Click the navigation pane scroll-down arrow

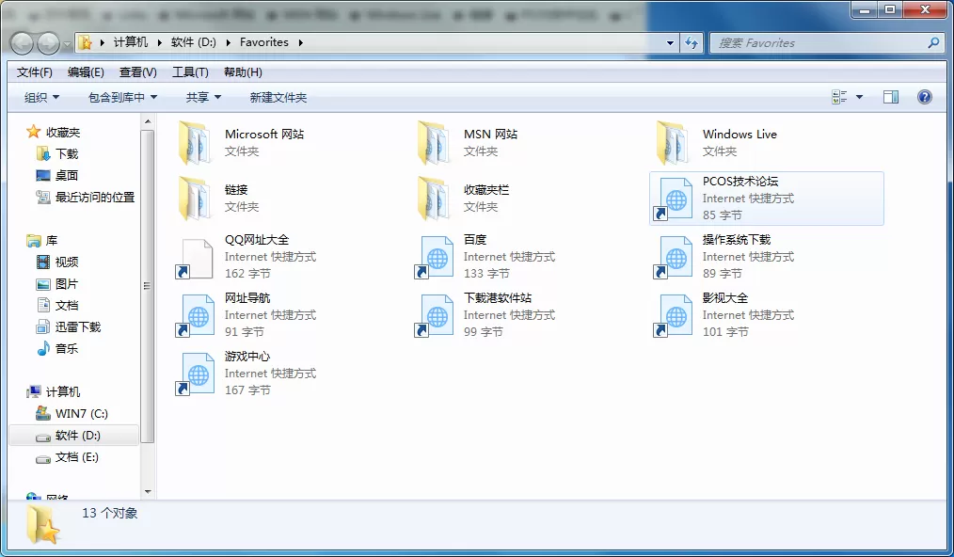point(147,491)
